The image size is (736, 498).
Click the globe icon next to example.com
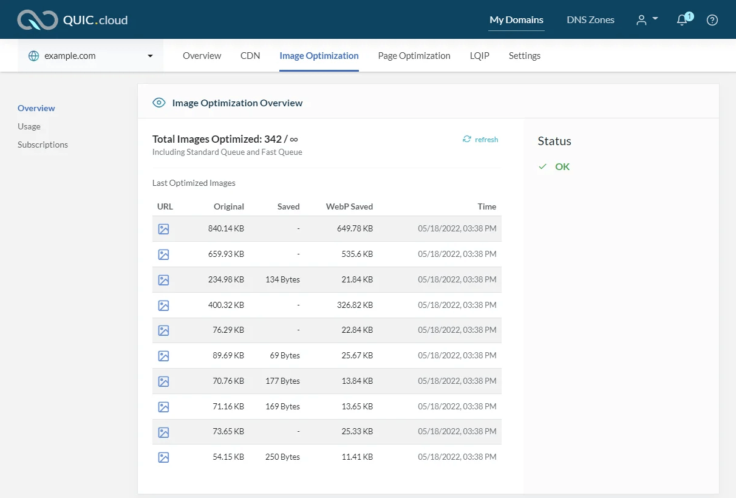[32, 55]
